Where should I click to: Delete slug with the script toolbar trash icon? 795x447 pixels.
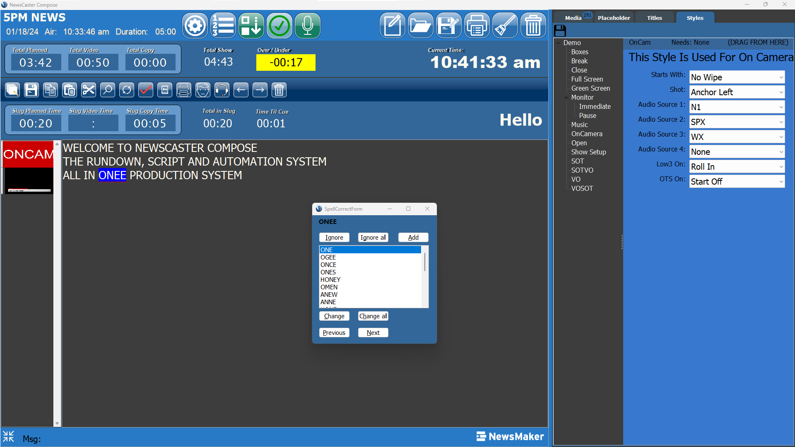coord(279,90)
